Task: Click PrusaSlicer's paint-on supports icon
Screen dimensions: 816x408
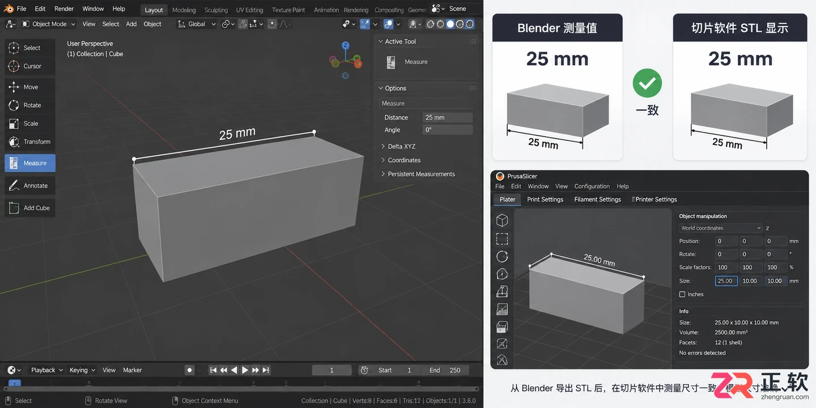Action: [501, 309]
